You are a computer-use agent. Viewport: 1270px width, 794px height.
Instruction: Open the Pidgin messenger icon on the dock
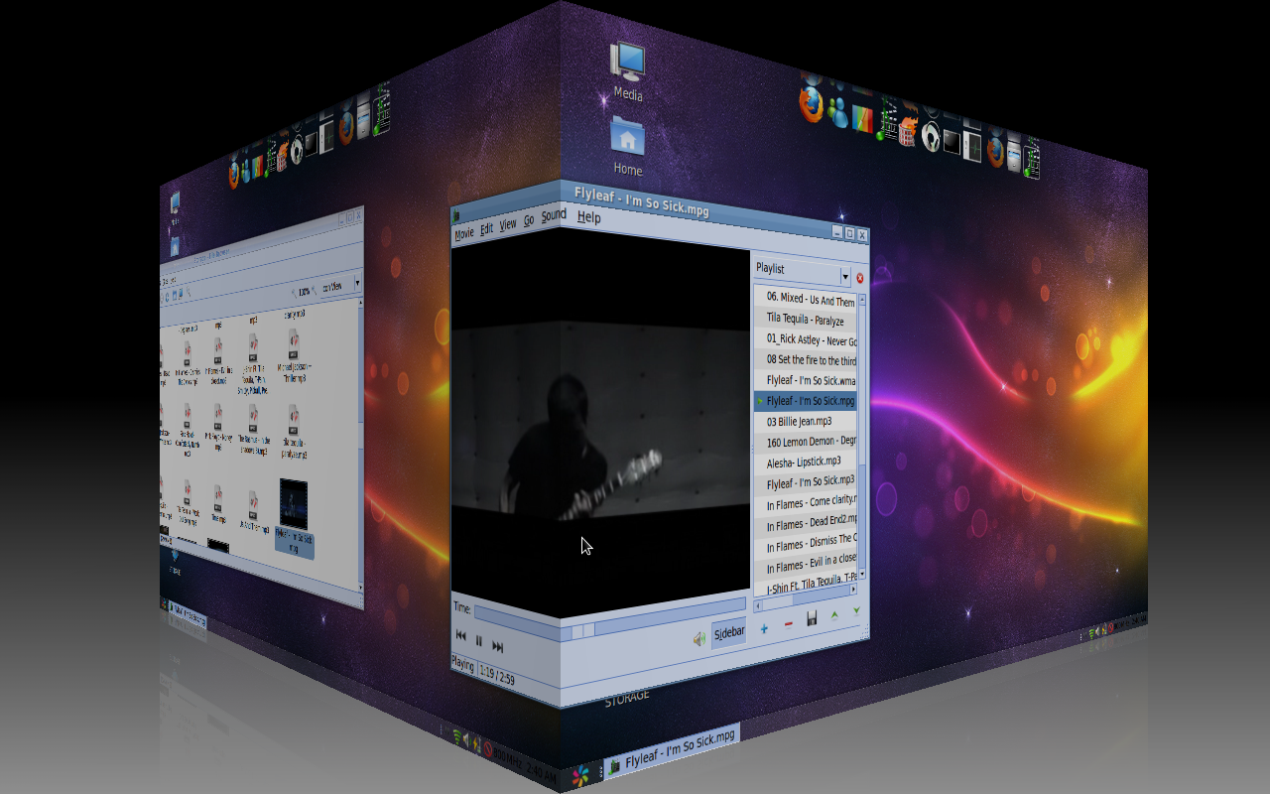(x=836, y=111)
